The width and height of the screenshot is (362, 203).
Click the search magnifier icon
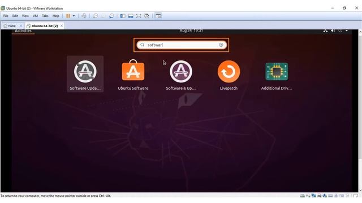tap(143, 45)
